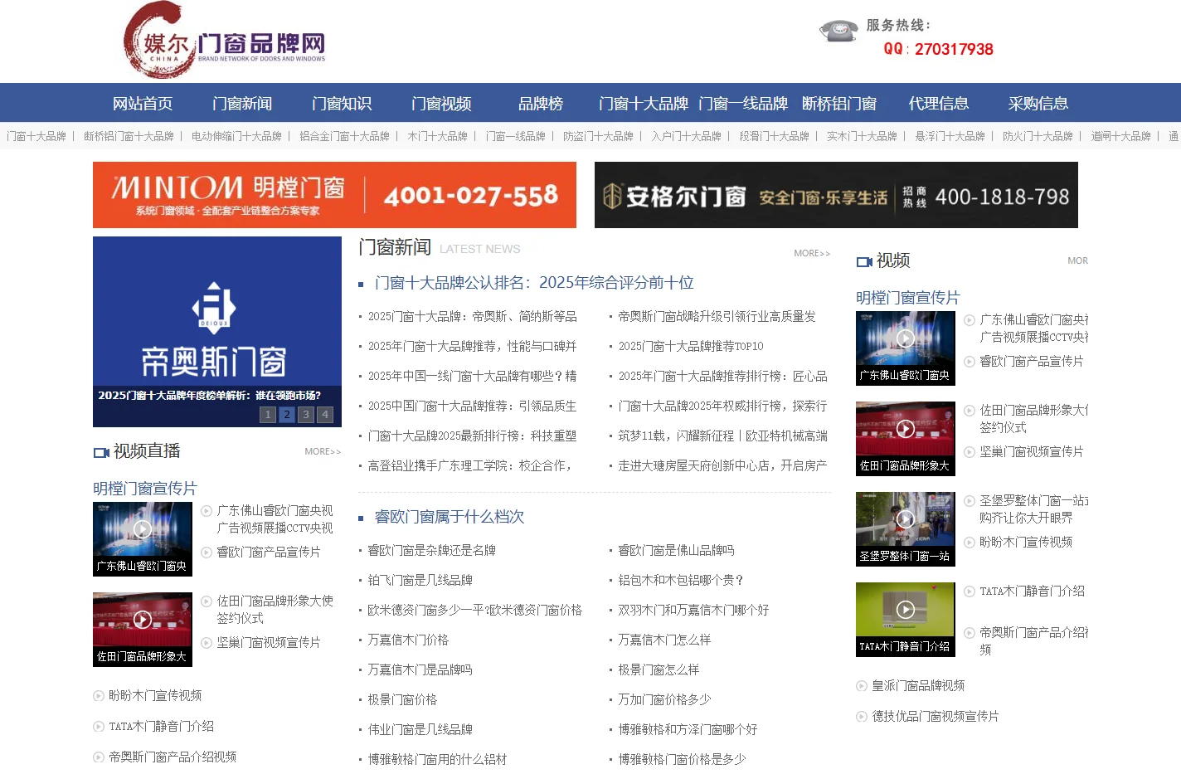The height and width of the screenshot is (774, 1181).
Task: Go to slide 2 in banner carousel
Action: (287, 414)
